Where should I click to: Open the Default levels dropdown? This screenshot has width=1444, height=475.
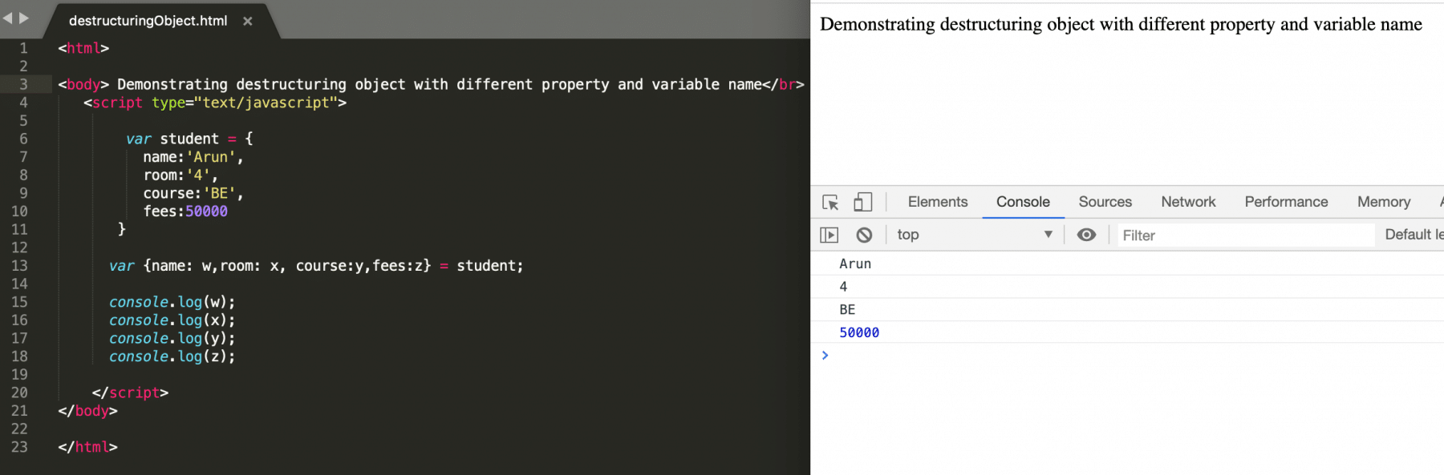(x=1414, y=235)
